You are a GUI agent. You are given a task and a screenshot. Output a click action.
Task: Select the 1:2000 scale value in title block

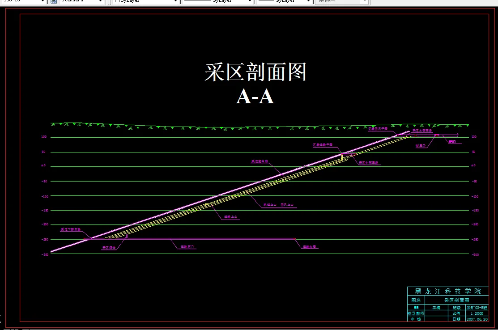477,313
